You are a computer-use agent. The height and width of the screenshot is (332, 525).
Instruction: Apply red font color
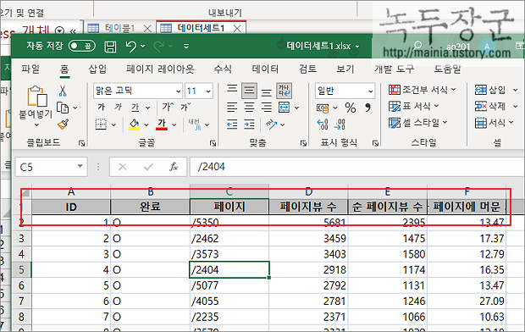(x=162, y=125)
